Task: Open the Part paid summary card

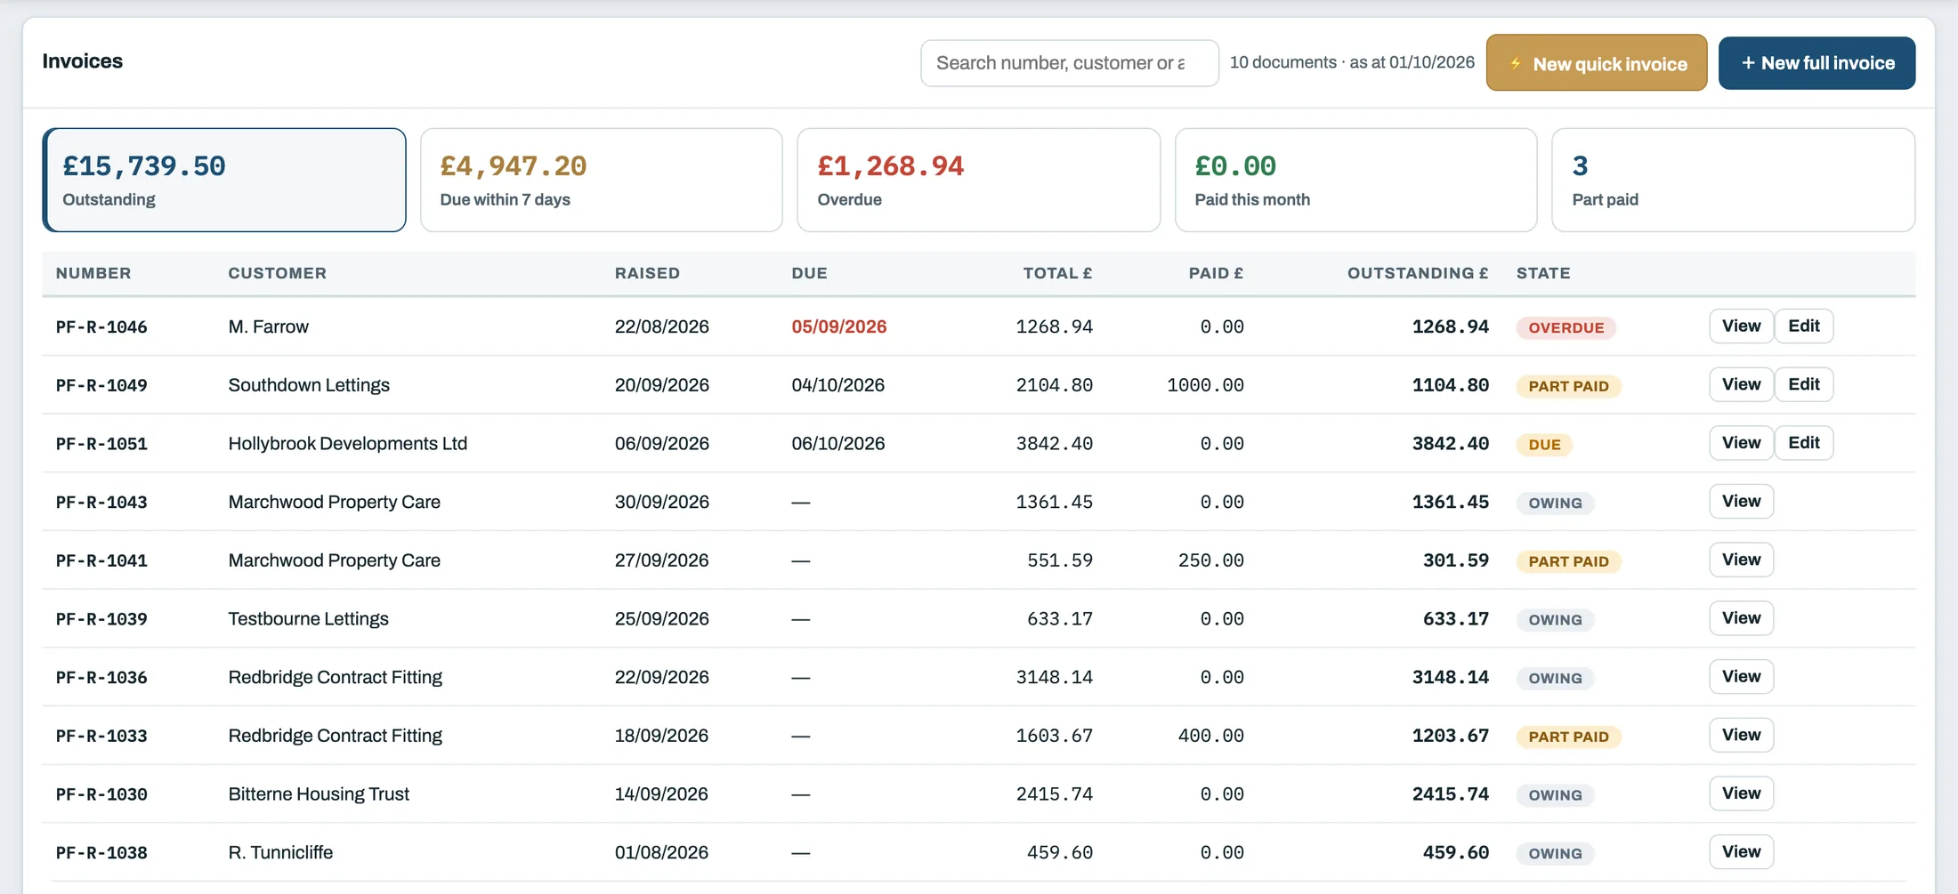Action: click(1734, 180)
